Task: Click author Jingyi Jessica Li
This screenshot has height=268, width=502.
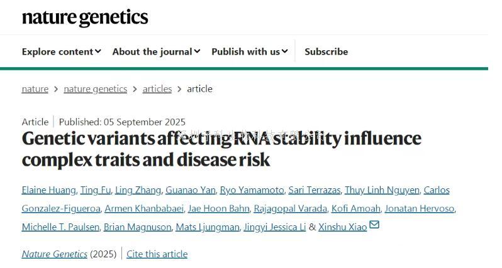Action: coord(276,227)
